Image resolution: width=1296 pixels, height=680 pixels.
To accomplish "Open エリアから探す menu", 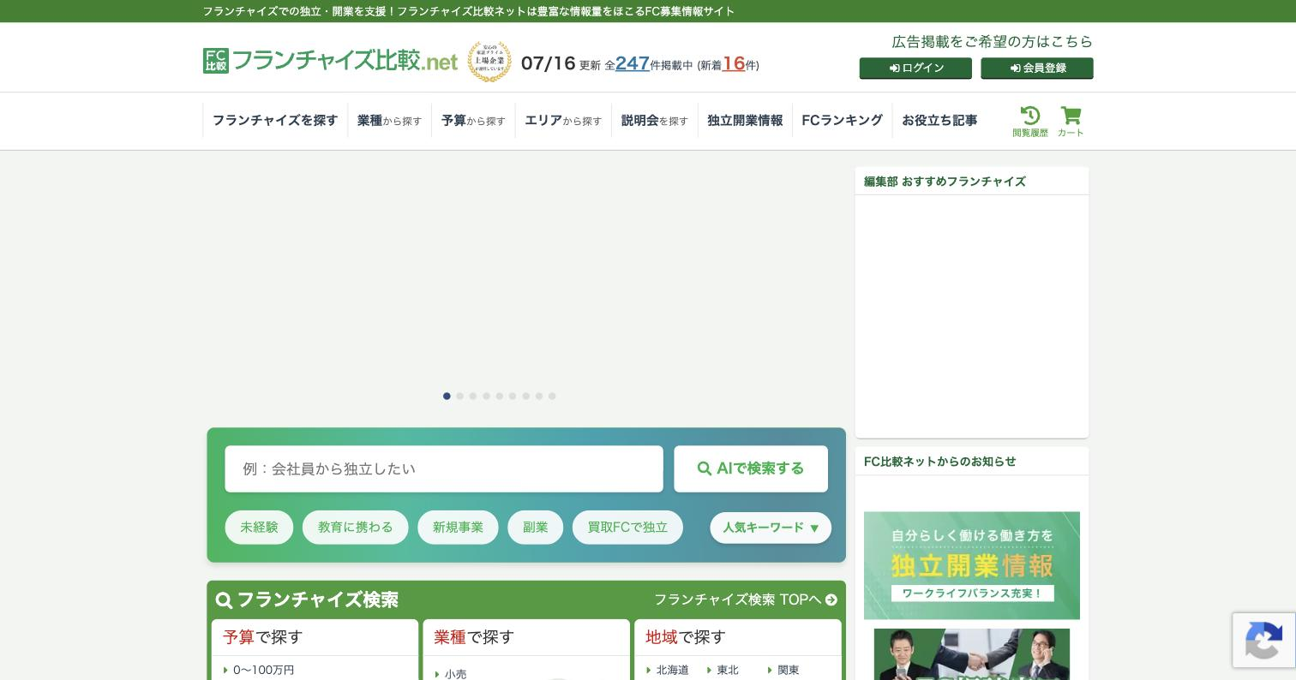I will point(563,121).
